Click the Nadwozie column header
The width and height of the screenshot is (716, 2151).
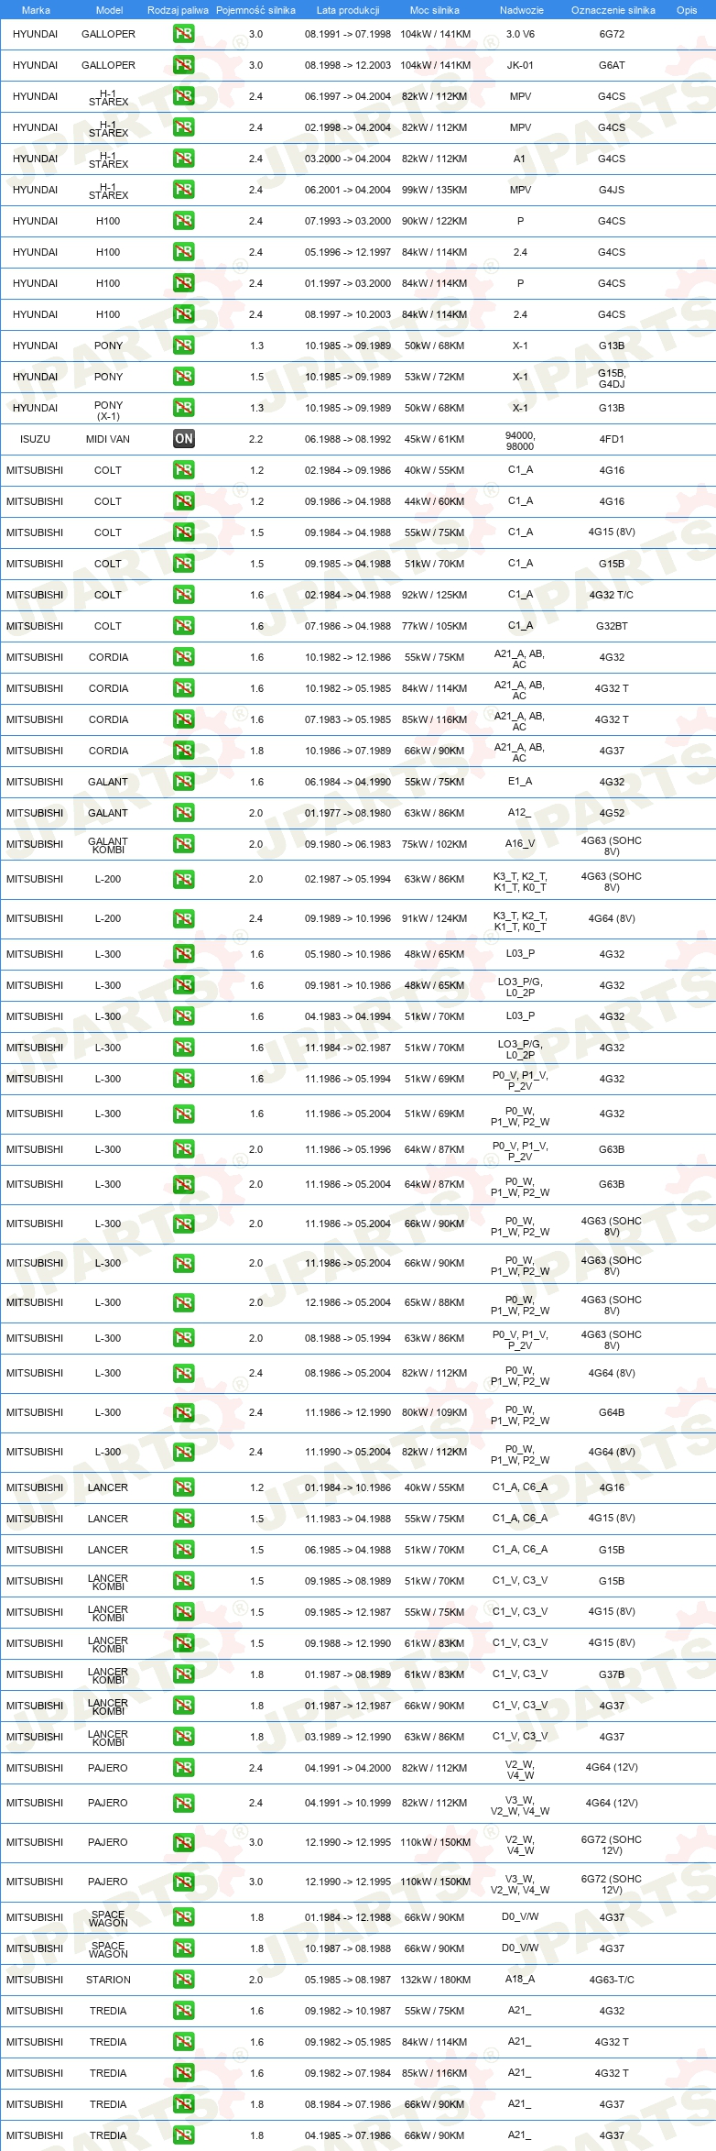click(x=522, y=10)
